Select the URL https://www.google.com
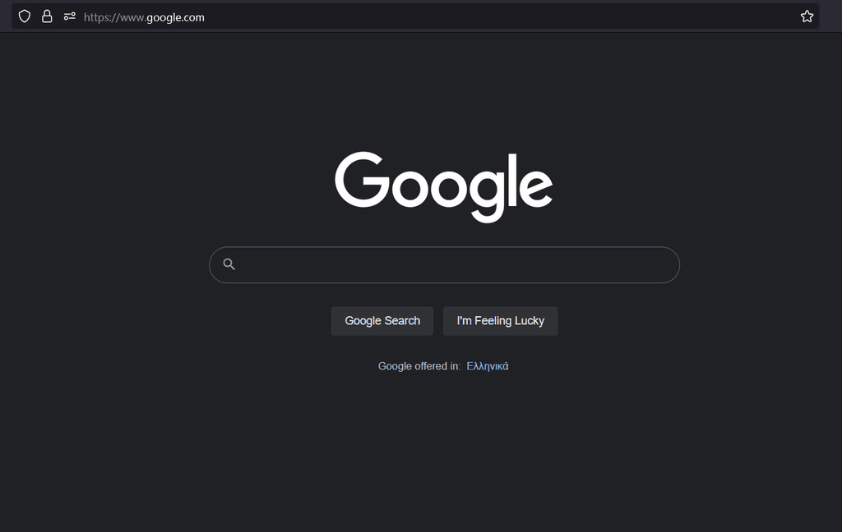Screen dimensions: 842x532 (144, 16)
